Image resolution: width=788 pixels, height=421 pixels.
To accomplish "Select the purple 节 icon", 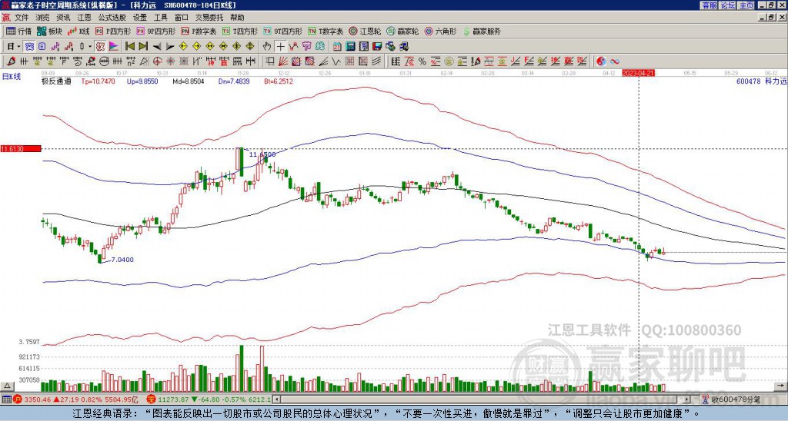I will [x=306, y=47].
